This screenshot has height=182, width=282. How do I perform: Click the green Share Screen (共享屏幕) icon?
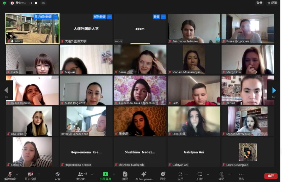click(x=105, y=174)
